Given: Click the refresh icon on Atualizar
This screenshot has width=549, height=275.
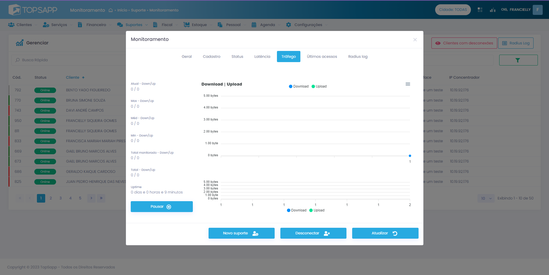Looking at the screenshot, I should [395, 234].
